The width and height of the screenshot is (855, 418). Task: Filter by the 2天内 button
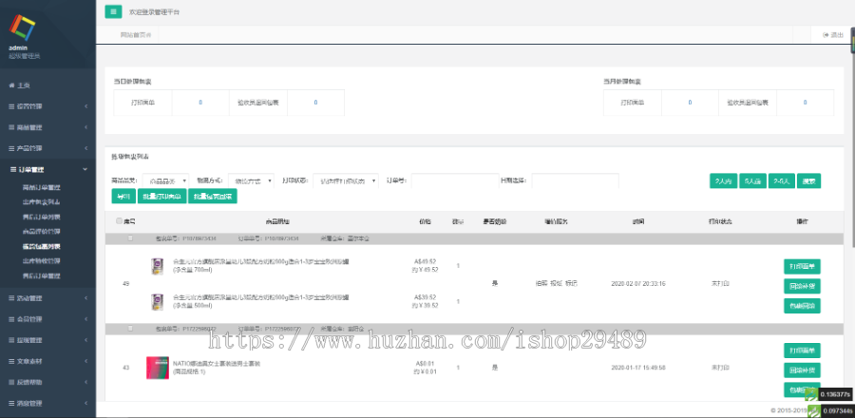click(724, 180)
